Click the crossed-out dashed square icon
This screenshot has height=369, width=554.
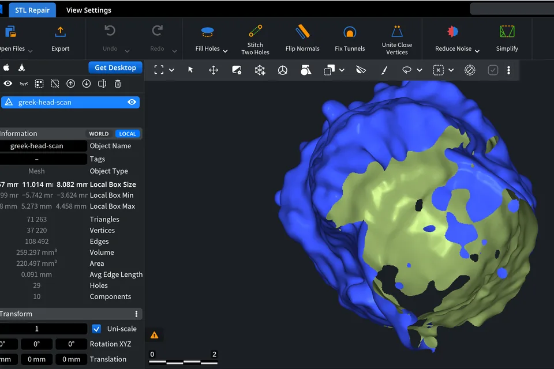point(55,84)
